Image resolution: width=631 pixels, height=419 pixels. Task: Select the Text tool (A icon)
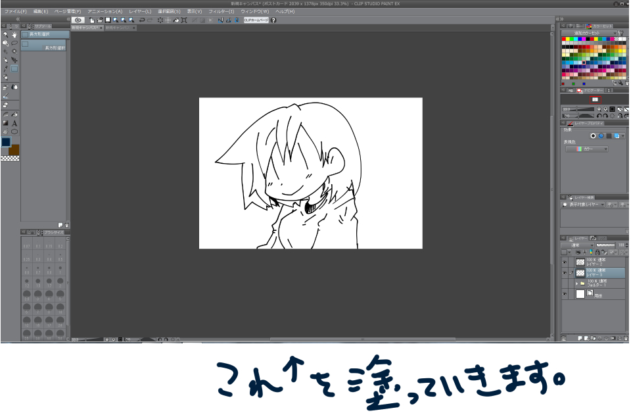click(14, 123)
